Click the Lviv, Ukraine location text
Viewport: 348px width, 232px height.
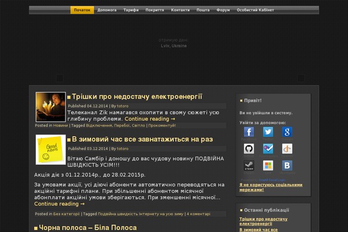pyautogui.click(x=174, y=46)
